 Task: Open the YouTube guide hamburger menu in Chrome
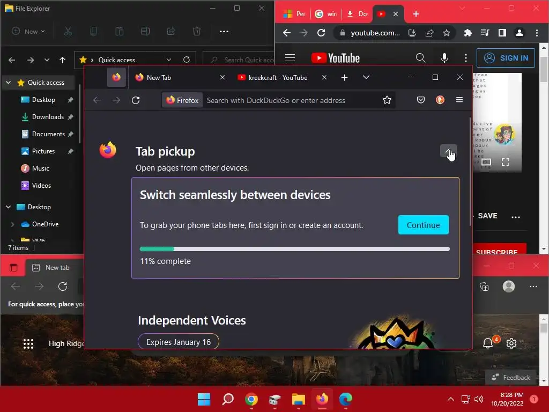[x=290, y=58]
